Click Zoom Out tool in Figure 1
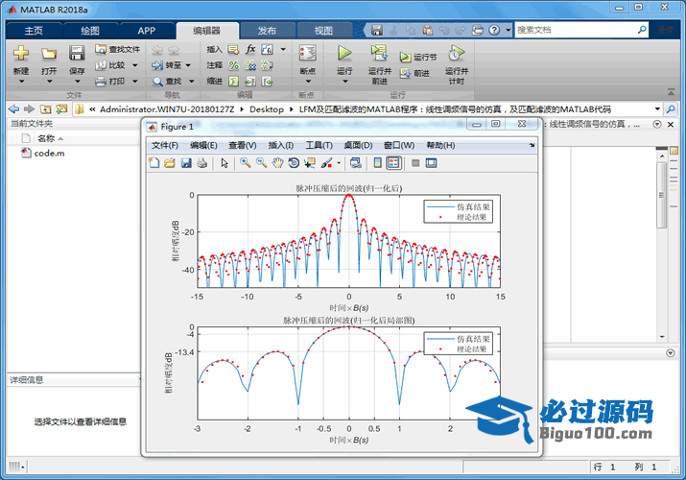This screenshot has width=686, height=480. tap(262, 163)
